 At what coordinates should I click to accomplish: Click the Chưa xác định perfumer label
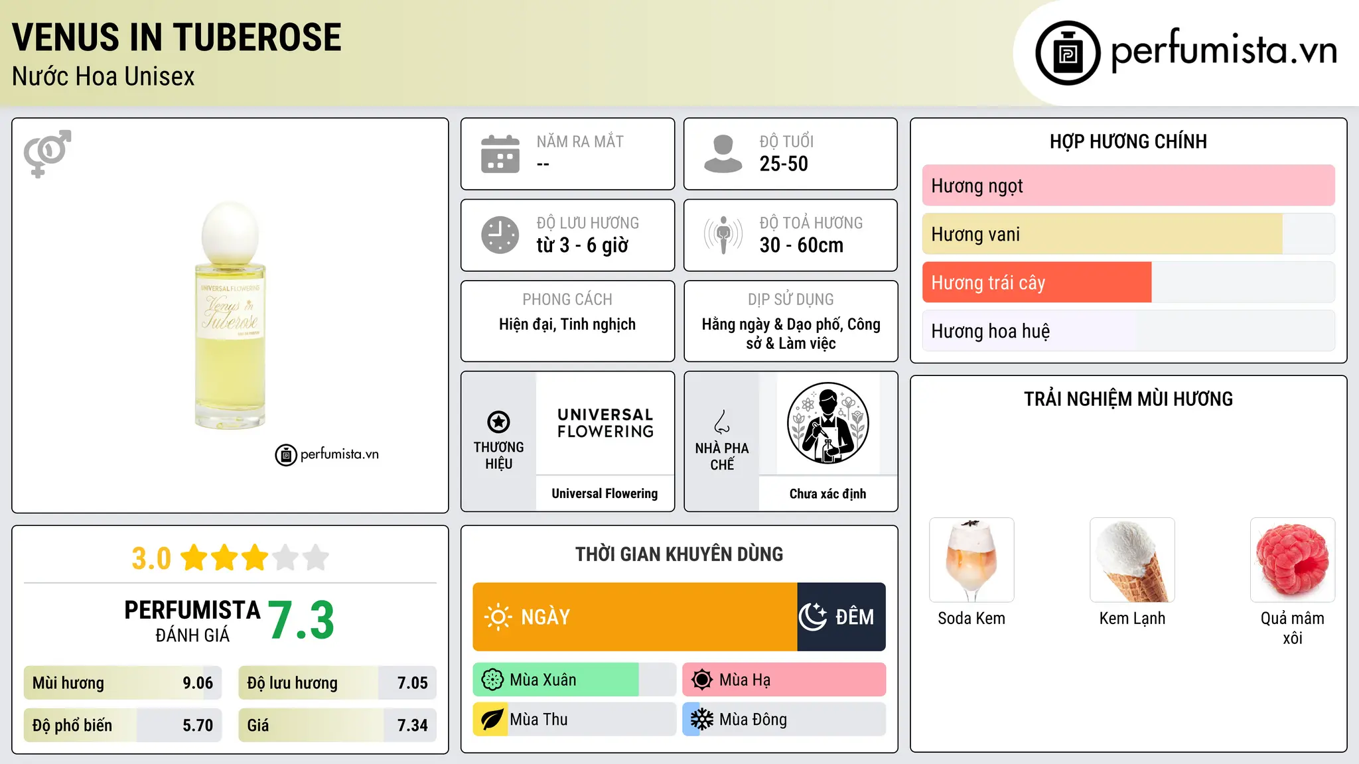[827, 493]
